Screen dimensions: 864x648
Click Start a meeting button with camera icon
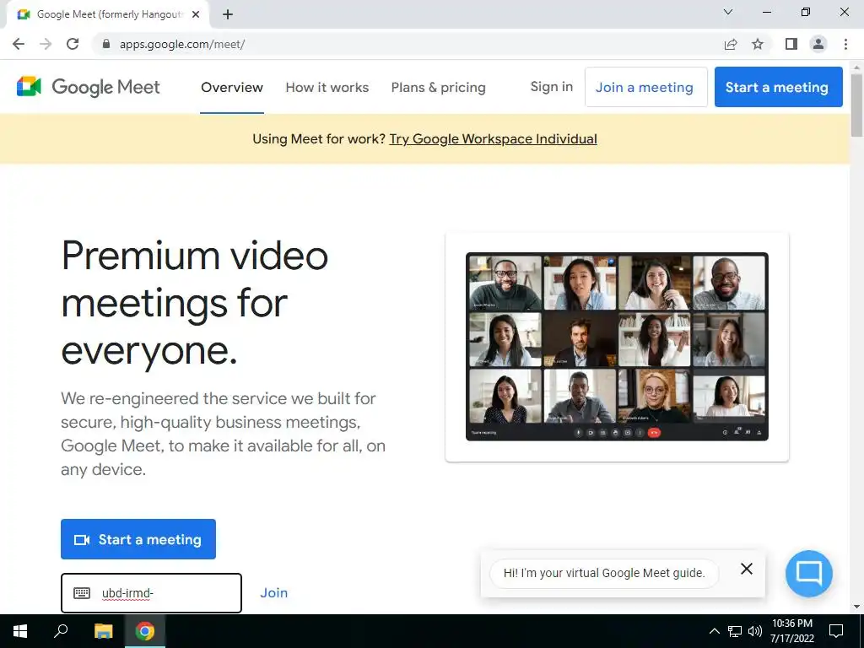[x=138, y=539]
